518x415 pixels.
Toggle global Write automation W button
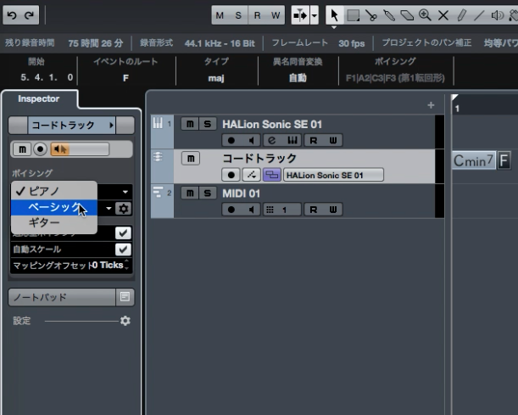click(x=276, y=15)
